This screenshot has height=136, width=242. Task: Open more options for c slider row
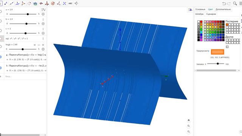(x=43, y=29)
